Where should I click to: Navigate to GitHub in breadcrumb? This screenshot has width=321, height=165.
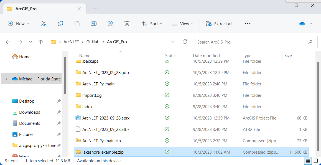[x=93, y=42]
